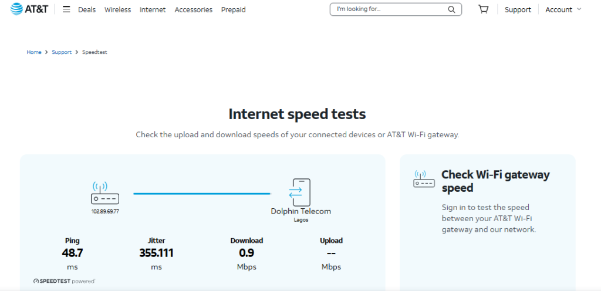This screenshot has width=601, height=291.
Task: Expand the Account dropdown chevron
Action: [x=579, y=9]
